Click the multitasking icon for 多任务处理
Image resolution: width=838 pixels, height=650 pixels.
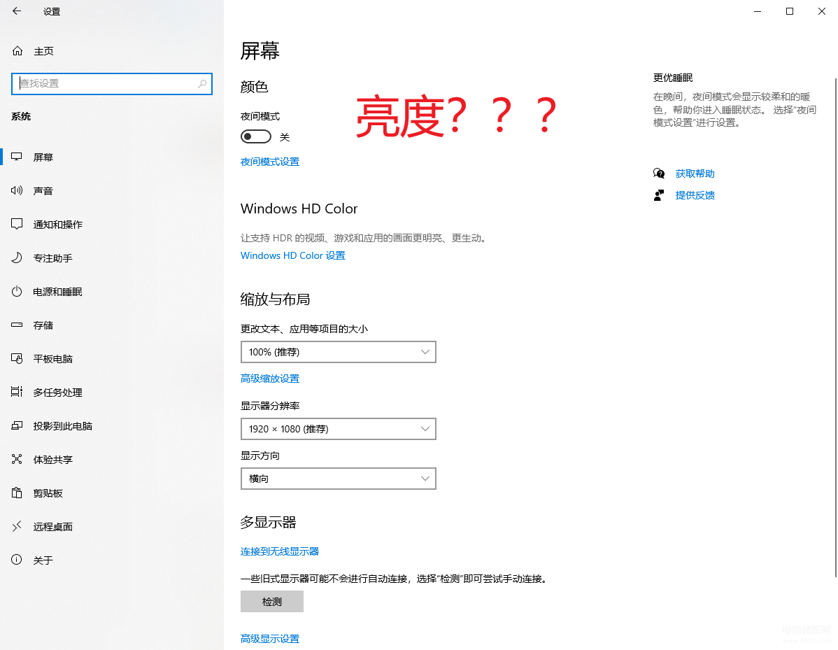tap(17, 392)
